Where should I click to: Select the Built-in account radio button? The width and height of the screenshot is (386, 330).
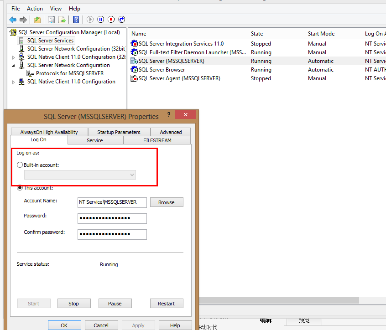pos(20,165)
